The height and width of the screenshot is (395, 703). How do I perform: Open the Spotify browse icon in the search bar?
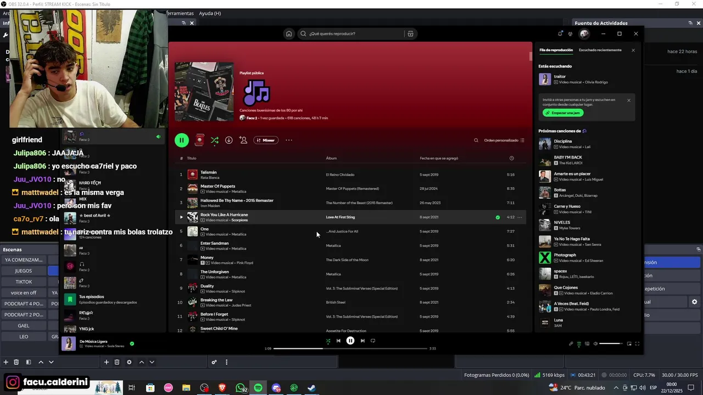tap(410, 33)
